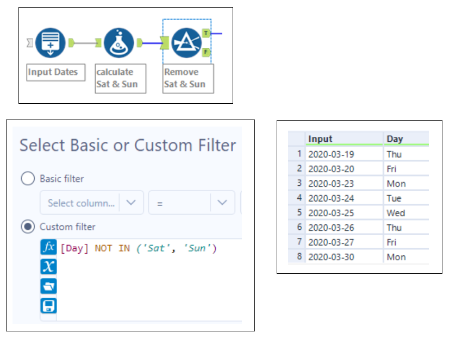Choose the Custom filter radio option

point(28,227)
